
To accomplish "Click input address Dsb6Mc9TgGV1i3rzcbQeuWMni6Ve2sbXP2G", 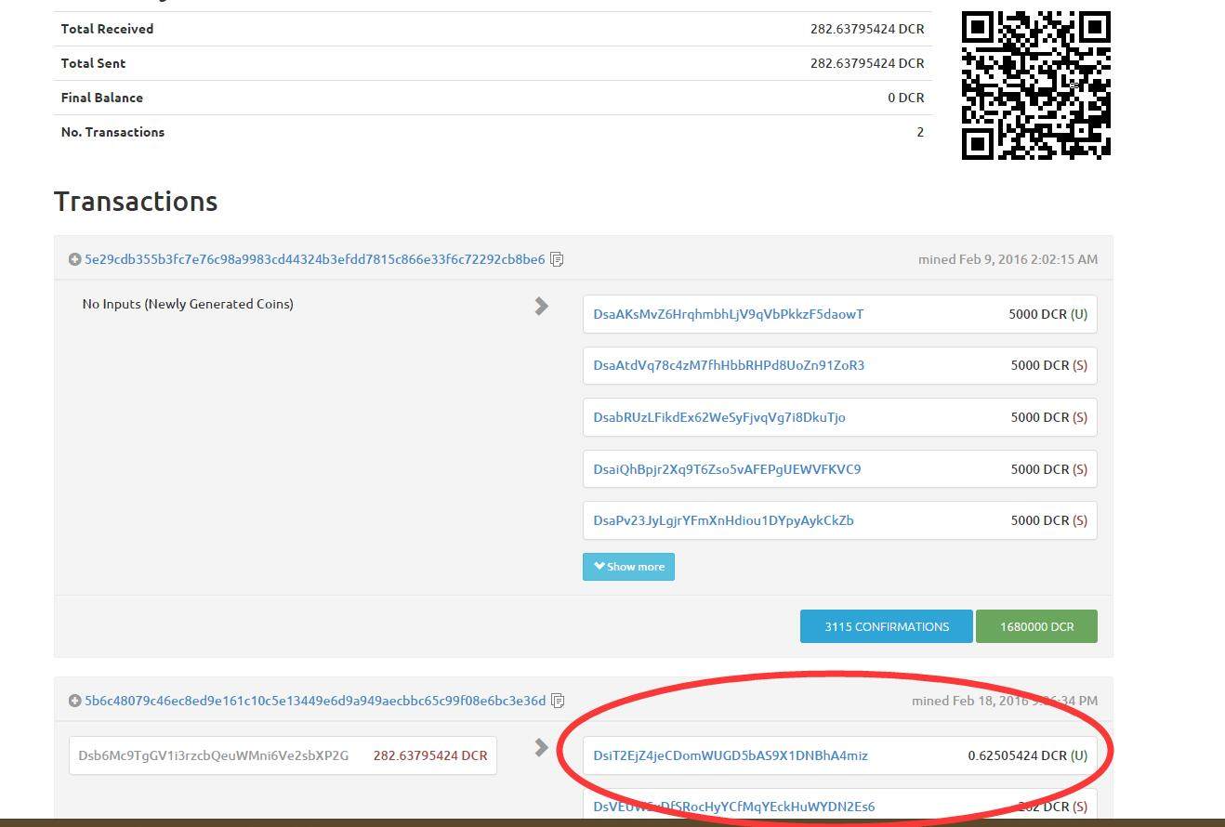I will click(214, 755).
